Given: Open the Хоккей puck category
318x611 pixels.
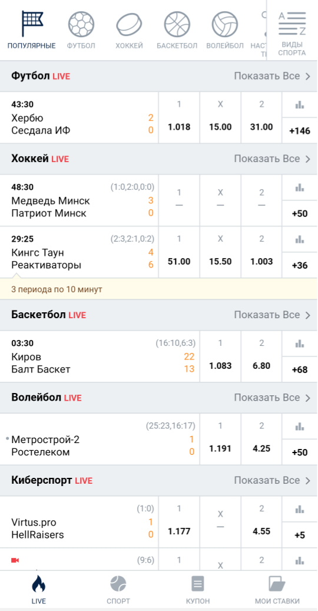Looking at the screenshot, I should (x=129, y=24).
